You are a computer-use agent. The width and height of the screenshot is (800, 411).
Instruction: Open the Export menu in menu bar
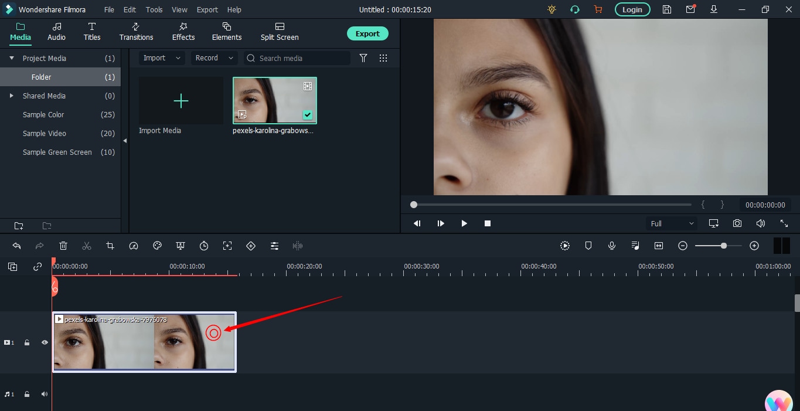click(x=207, y=10)
